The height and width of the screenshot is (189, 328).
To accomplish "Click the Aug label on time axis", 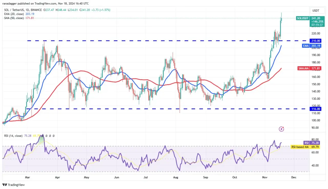I will (x=176, y=177).
